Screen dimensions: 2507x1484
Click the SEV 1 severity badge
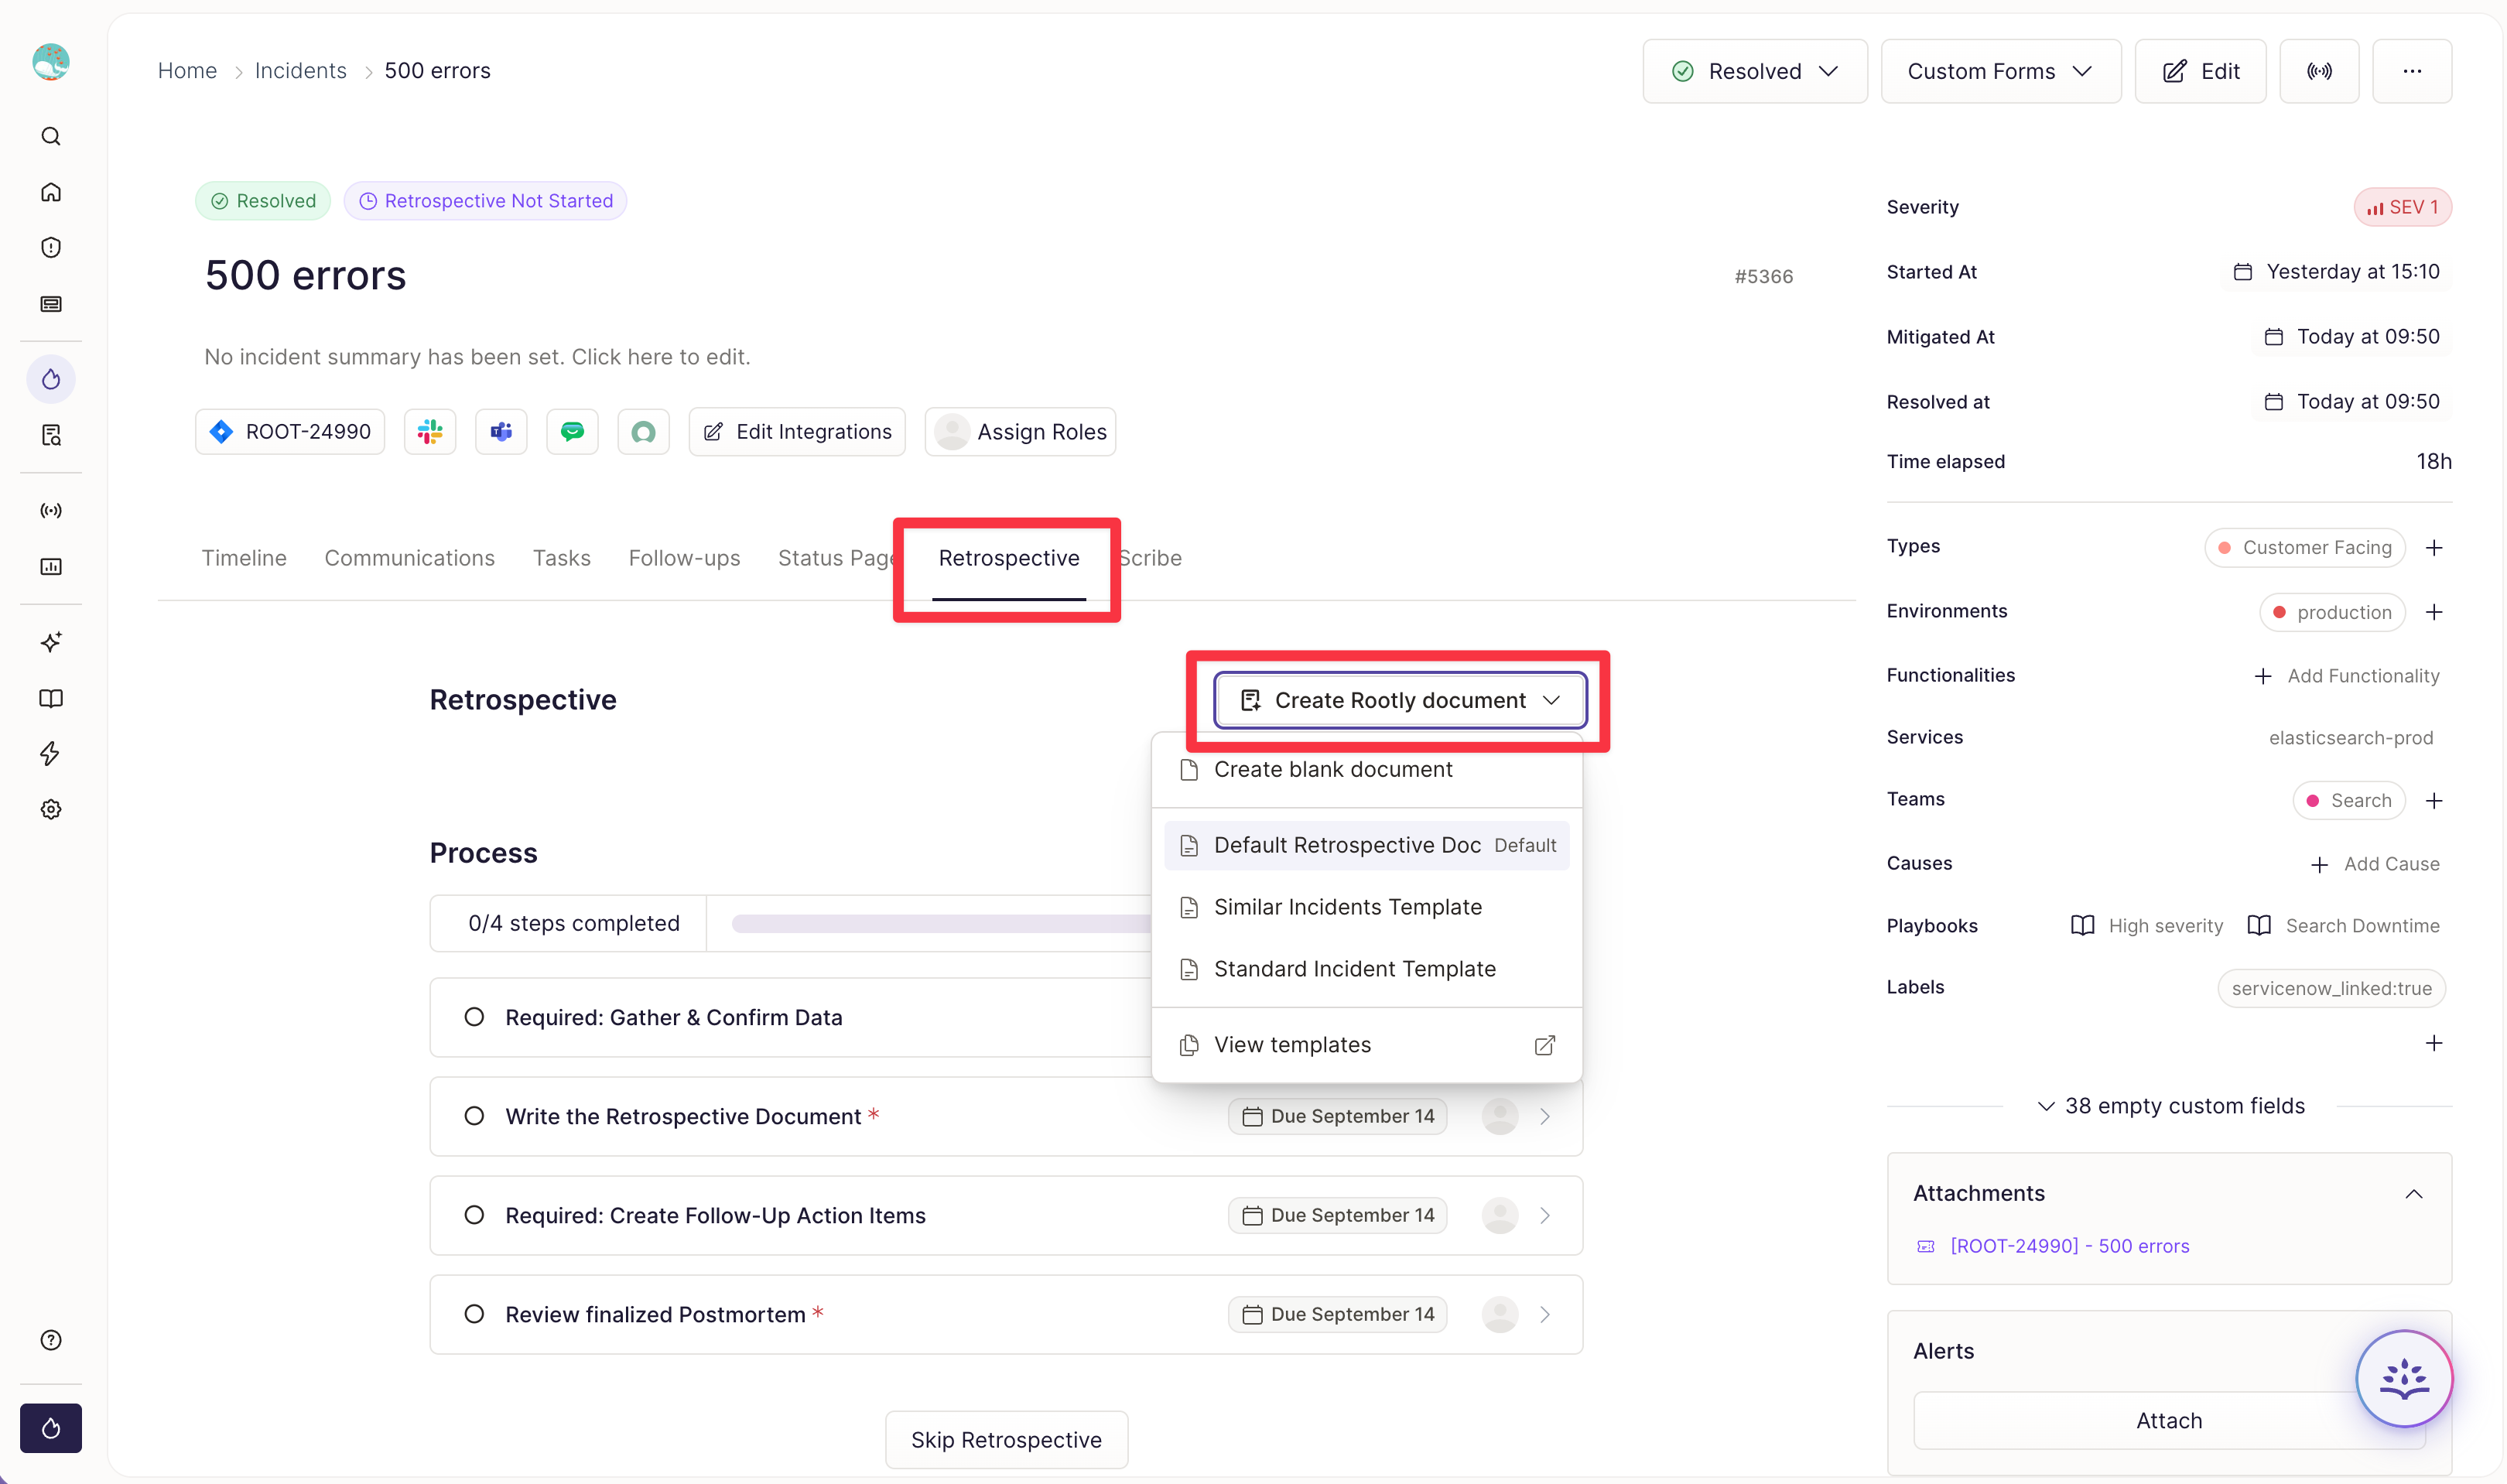[x=2402, y=208]
